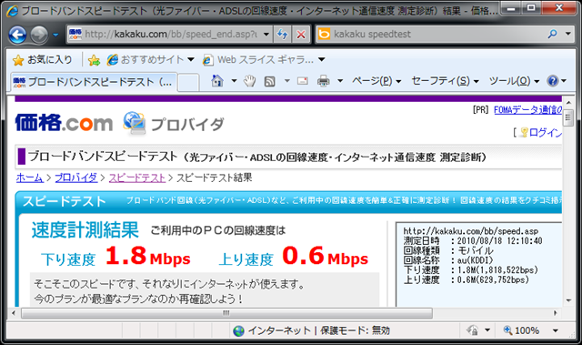Click the Bing search provider icon
The width and height of the screenshot is (582, 345).
(324, 35)
